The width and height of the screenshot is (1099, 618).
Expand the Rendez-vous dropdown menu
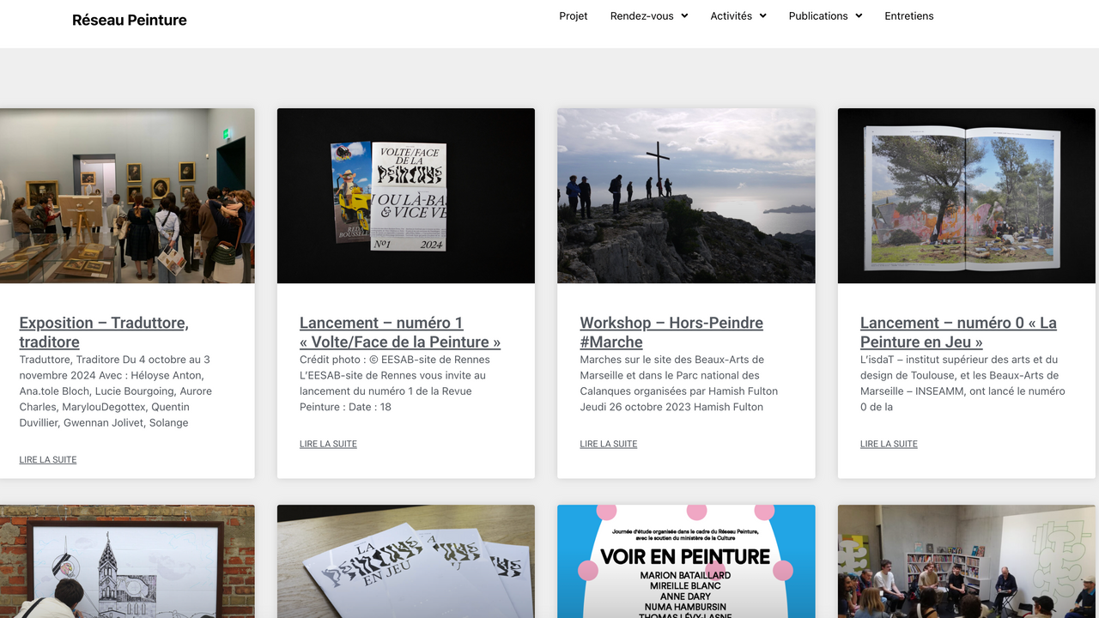point(648,15)
